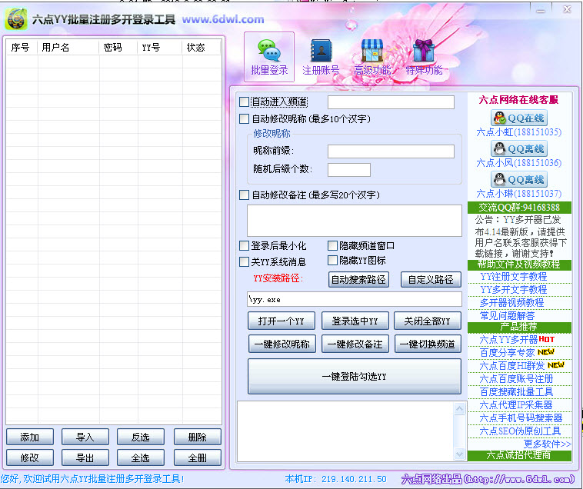
Task: Expand 更多软件>> link
Action: [547, 444]
